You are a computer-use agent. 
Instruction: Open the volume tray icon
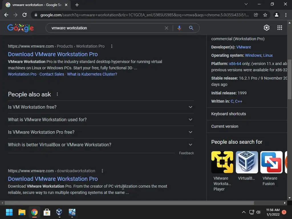258,212
